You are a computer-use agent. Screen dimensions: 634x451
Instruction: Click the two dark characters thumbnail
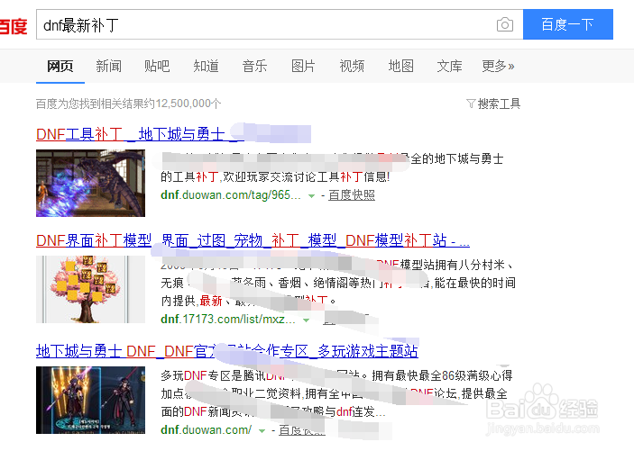(90, 400)
